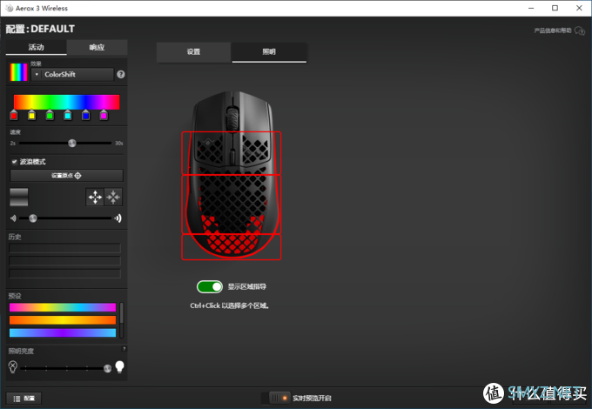Select the blue gradient color stop
Viewport: 592px width, 409px height.
click(x=85, y=115)
